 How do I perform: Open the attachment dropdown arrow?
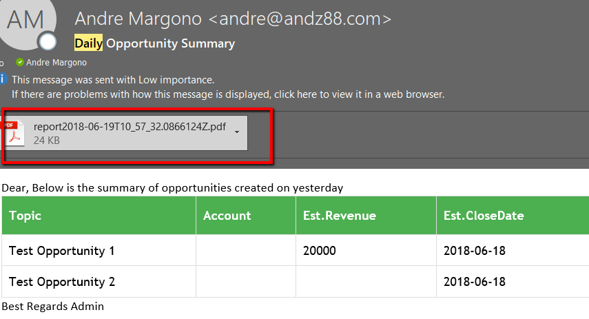237,132
